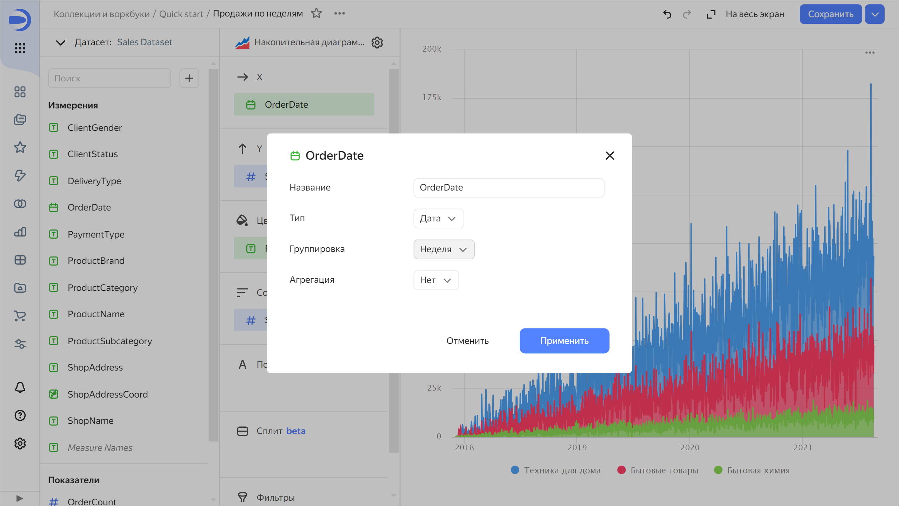Click the Сохранить button

(831, 14)
